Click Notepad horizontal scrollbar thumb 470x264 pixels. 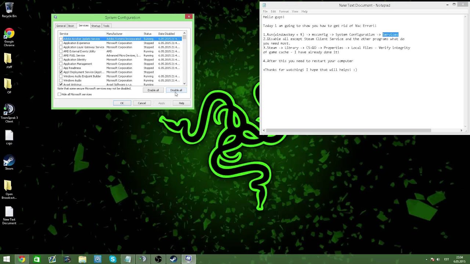(349, 131)
